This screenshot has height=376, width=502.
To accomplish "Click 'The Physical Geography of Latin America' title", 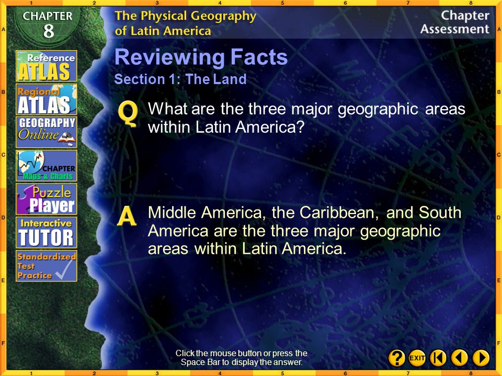I will pyautogui.click(x=185, y=23).
